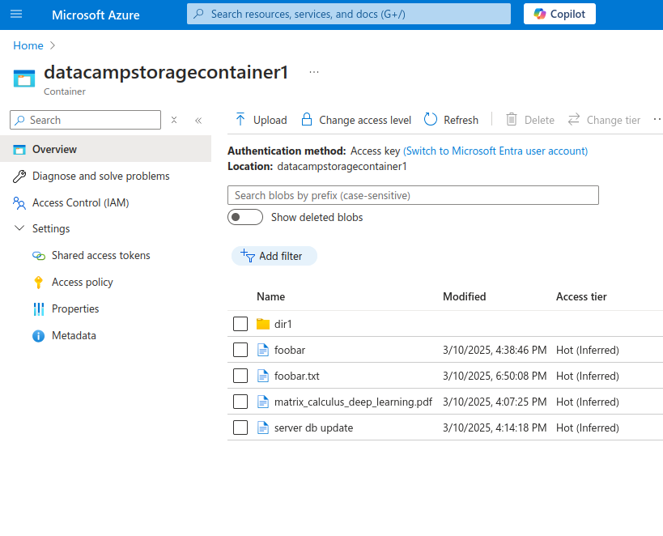Switch to Microsoft Entra user account
The width and height of the screenshot is (663, 536).
tap(495, 151)
